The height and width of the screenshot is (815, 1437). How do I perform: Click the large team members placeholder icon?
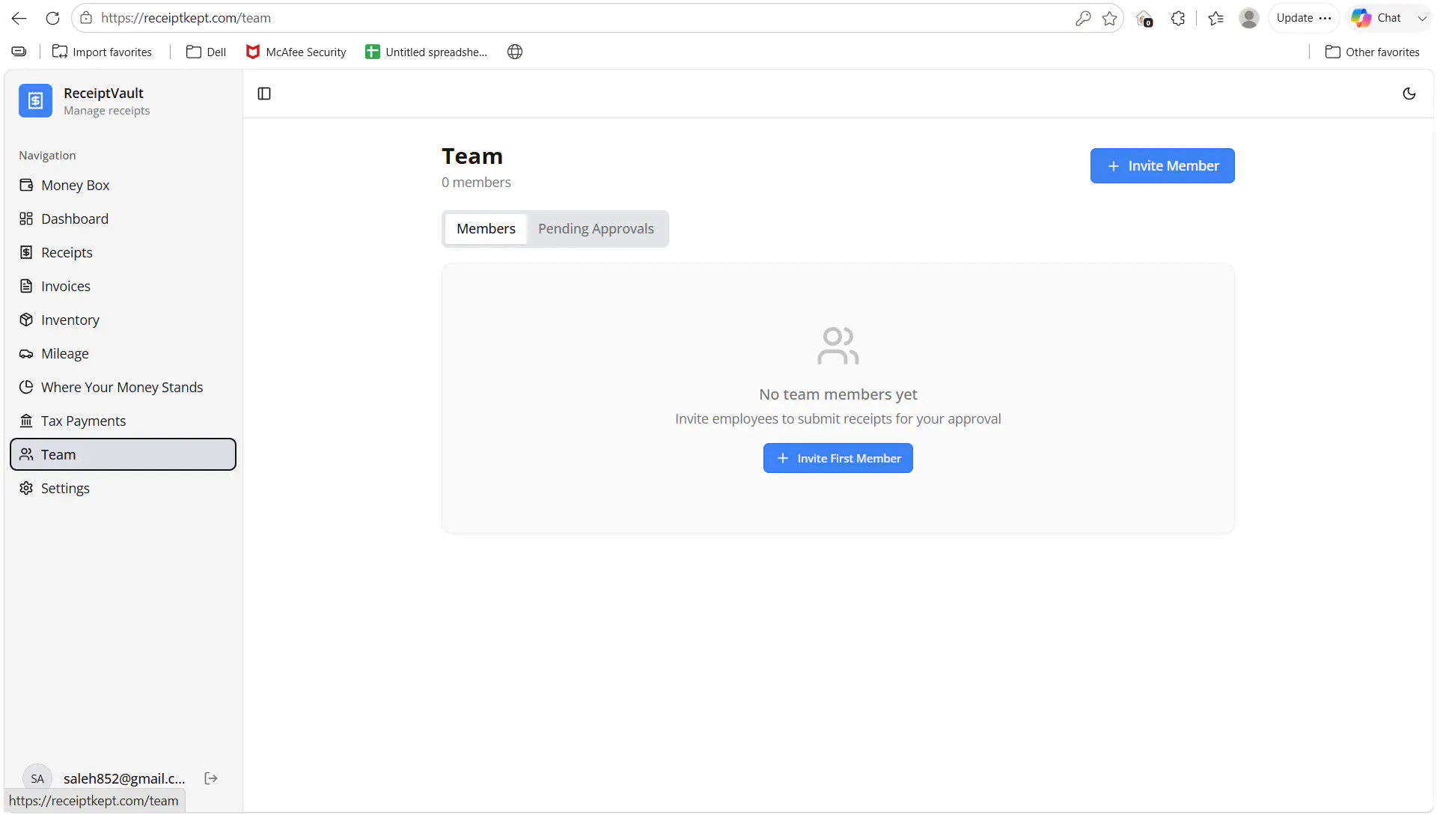838,346
